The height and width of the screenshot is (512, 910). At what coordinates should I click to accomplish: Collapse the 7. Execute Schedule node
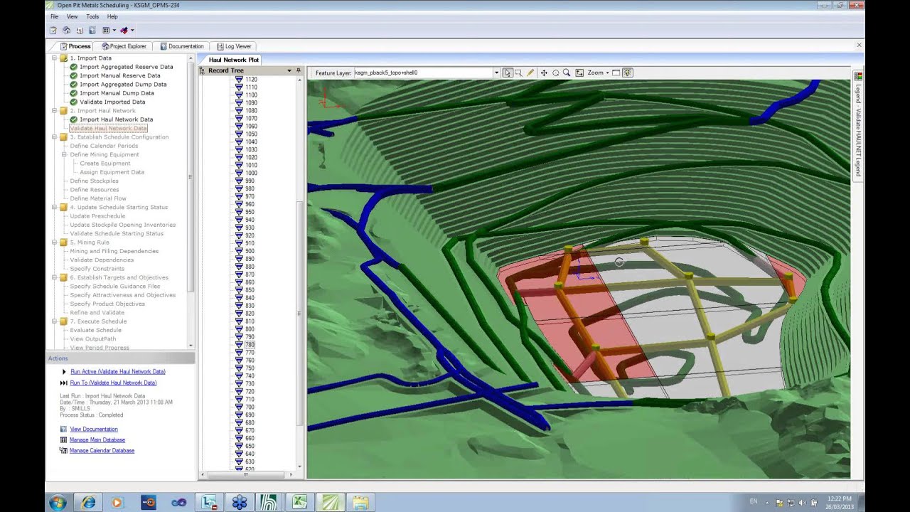click(x=53, y=321)
